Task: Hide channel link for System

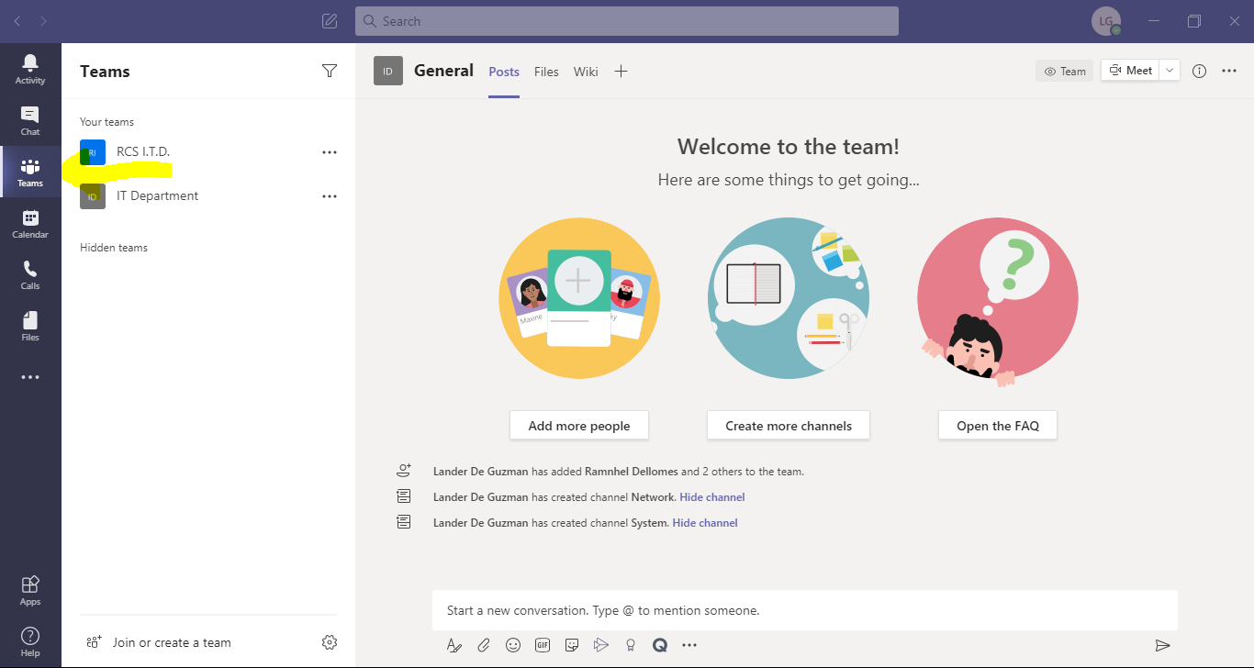Action: [705, 523]
